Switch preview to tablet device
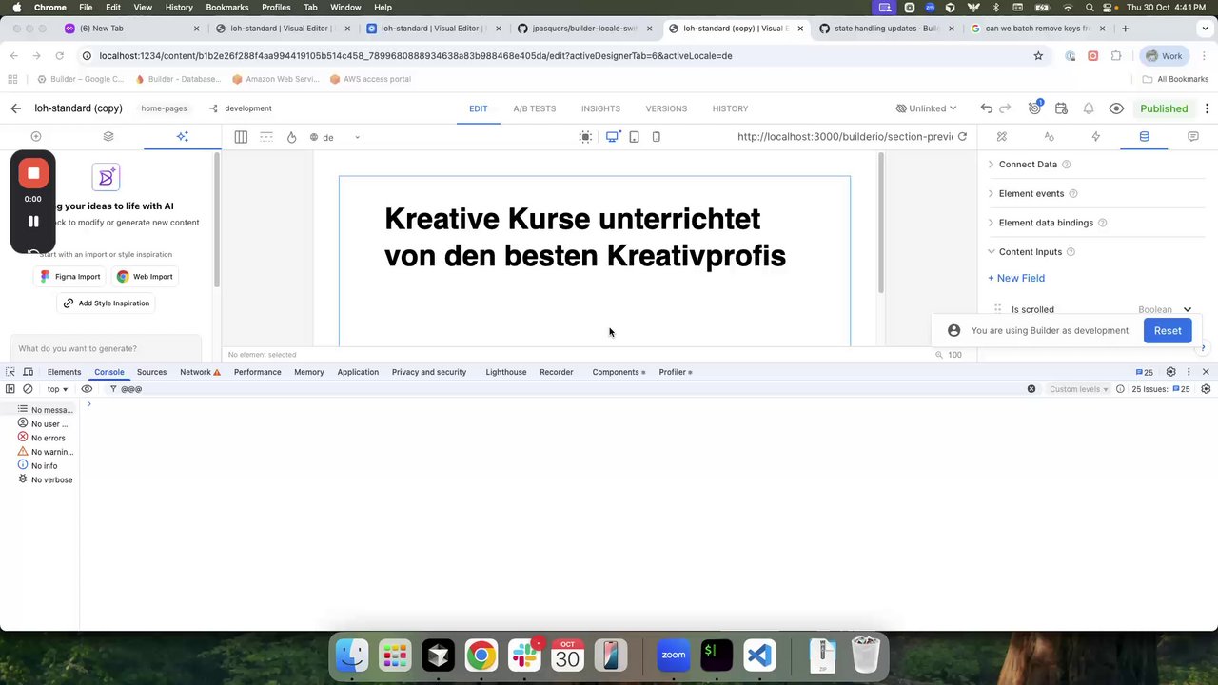1218x685 pixels. [634, 137]
